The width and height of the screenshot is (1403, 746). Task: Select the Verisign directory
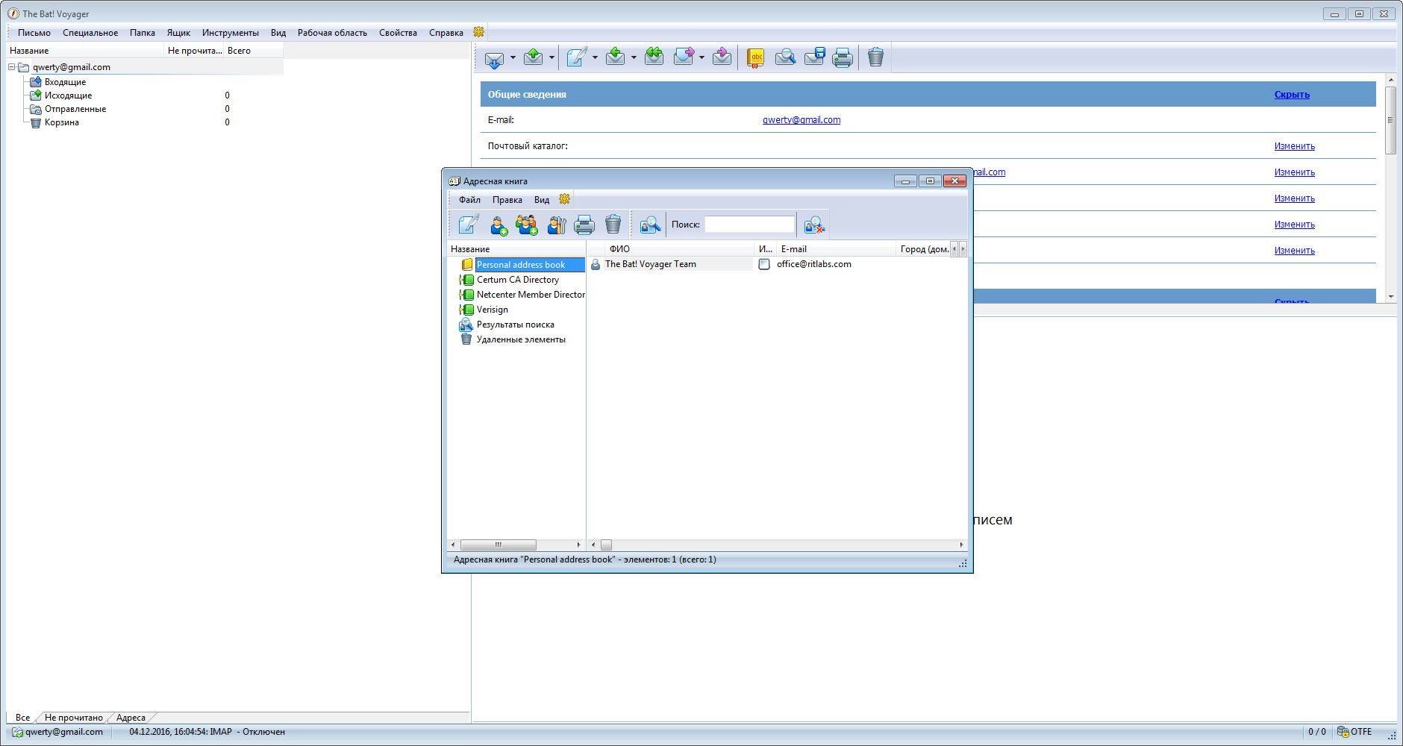coord(492,310)
